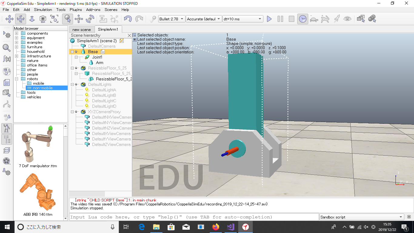Open the Add-ons menu
The width and height of the screenshot is (414, 233).
(x=93, y=9)
